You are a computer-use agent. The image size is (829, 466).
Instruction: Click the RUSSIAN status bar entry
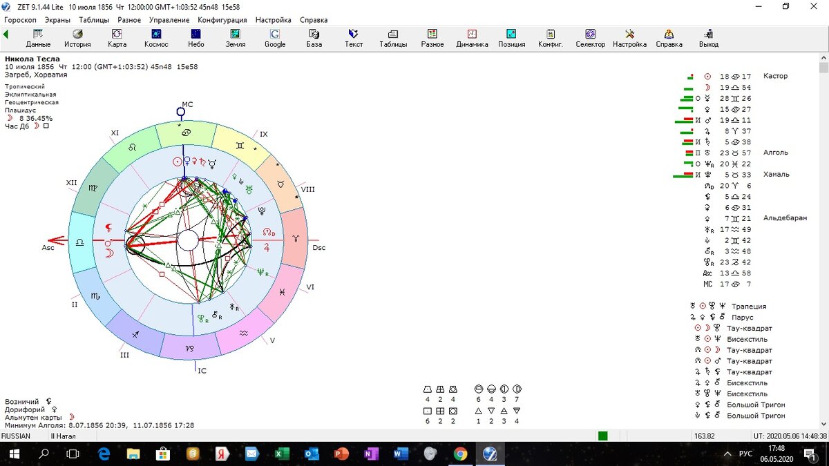[x=17, y=436]
